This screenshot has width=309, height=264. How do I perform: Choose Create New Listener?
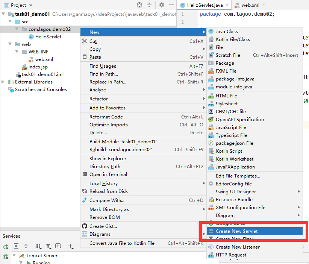pos(254,247)
